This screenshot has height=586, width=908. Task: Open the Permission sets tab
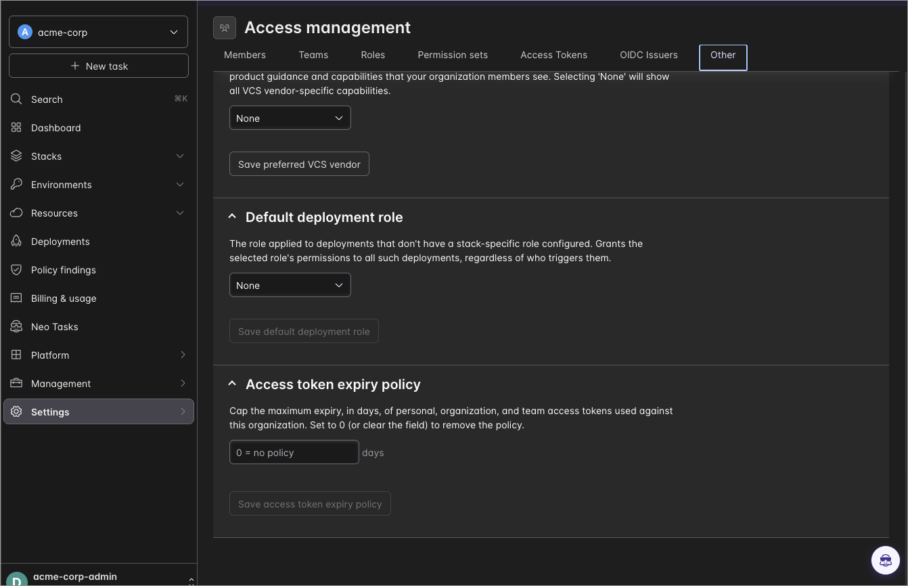(453, 55)
